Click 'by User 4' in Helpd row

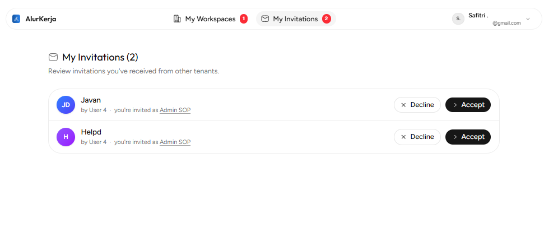94,142
